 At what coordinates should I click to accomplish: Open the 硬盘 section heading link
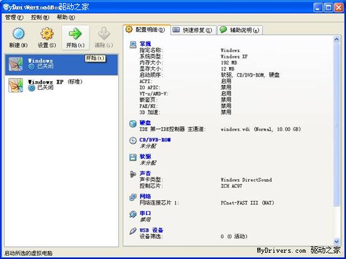pos(145,123)
